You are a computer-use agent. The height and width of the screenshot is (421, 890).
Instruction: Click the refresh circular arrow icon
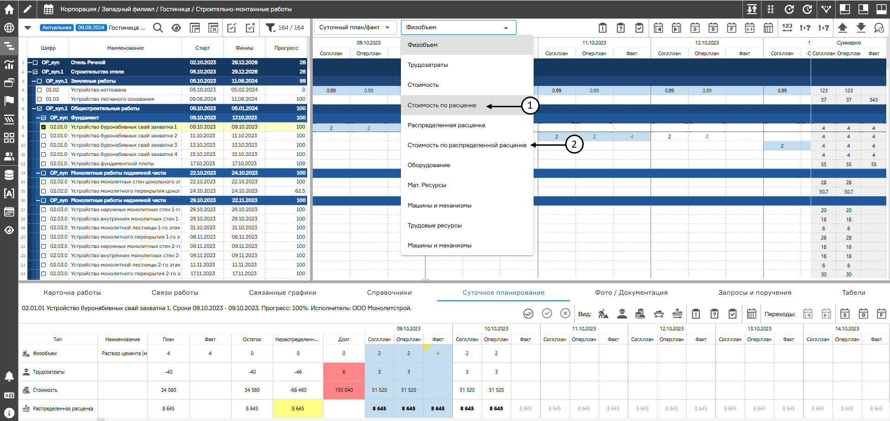[789, 9]
